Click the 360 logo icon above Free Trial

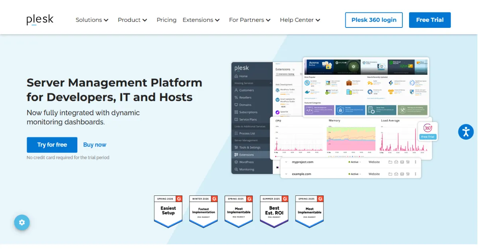click(427, 128)
